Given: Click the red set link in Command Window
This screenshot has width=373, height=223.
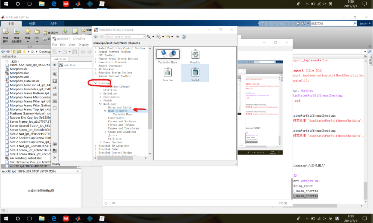Looking at the screenshot, I should [x=297, y=100].
